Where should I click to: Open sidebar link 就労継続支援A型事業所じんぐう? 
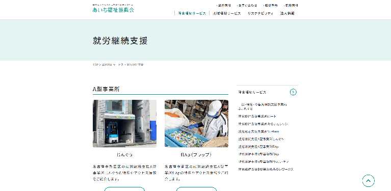[261, 139]
